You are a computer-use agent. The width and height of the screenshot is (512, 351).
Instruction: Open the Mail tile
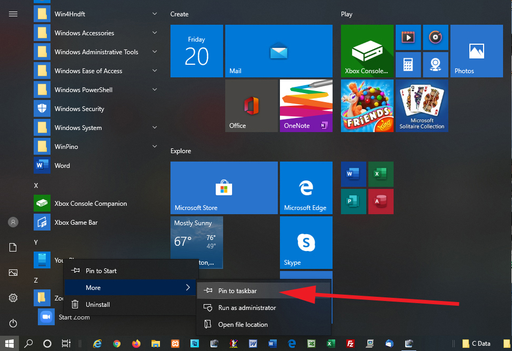278,51
